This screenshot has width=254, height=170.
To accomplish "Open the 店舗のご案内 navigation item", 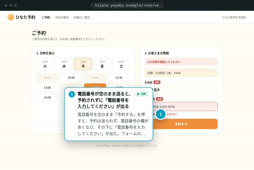I will (x=82, y=18).
